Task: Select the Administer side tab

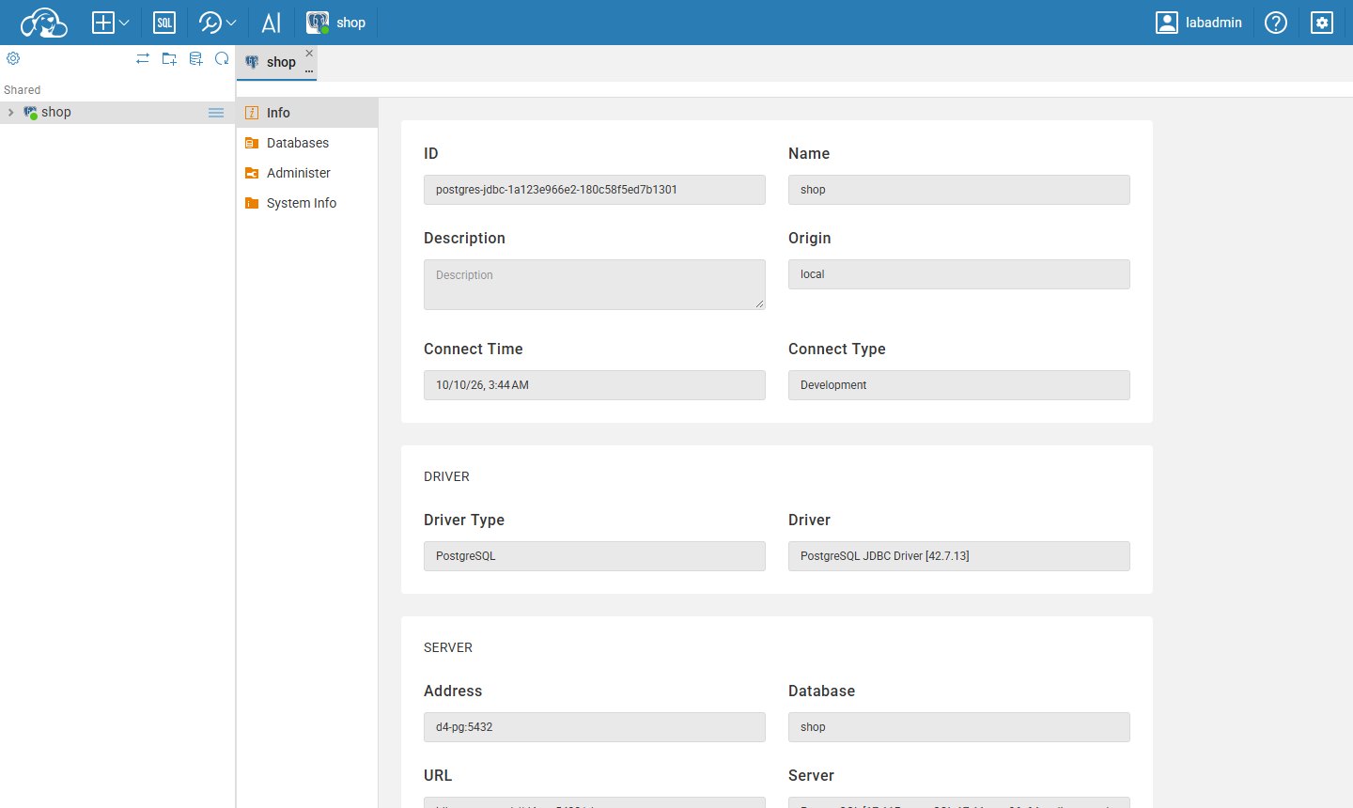Action: [x=307, y=173]
